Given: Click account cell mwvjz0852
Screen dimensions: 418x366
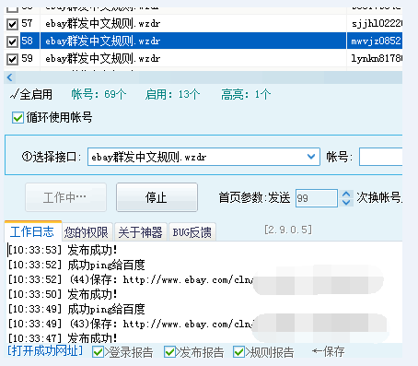Looking at the screenshot, I should point(375,41).
